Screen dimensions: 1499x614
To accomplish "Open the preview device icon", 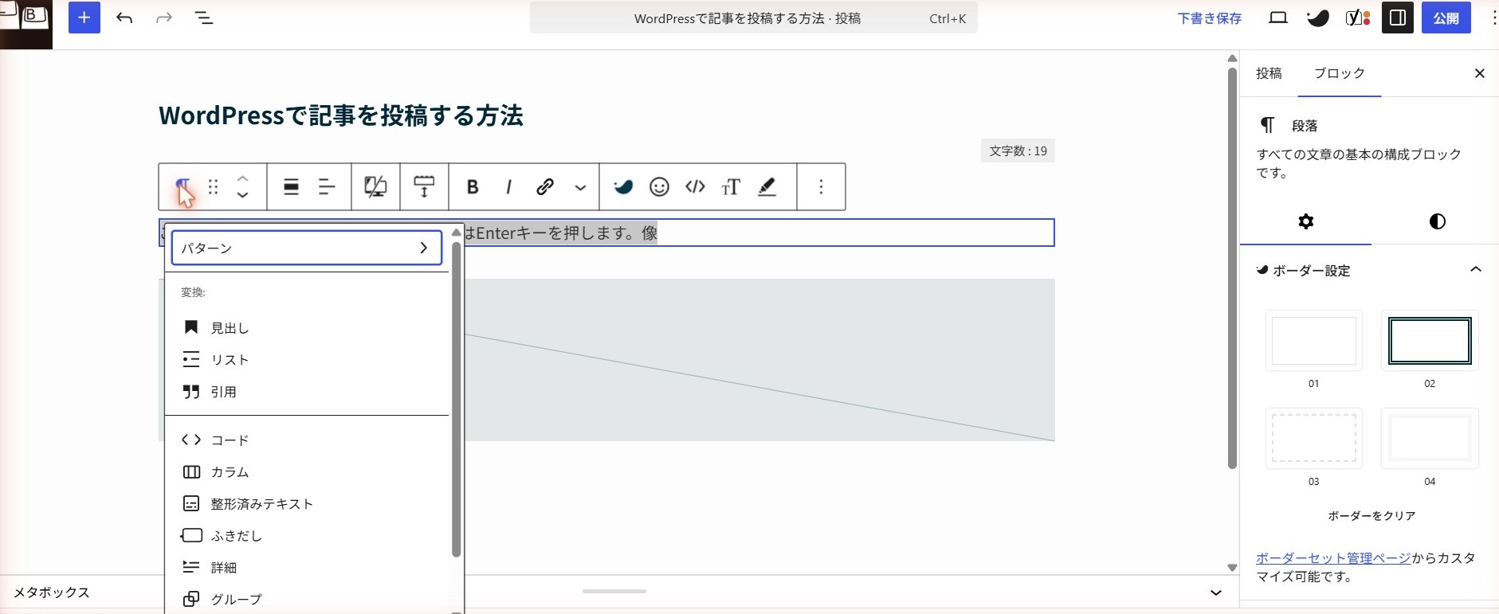I will pyautogui.click(x=1278, y=18).
